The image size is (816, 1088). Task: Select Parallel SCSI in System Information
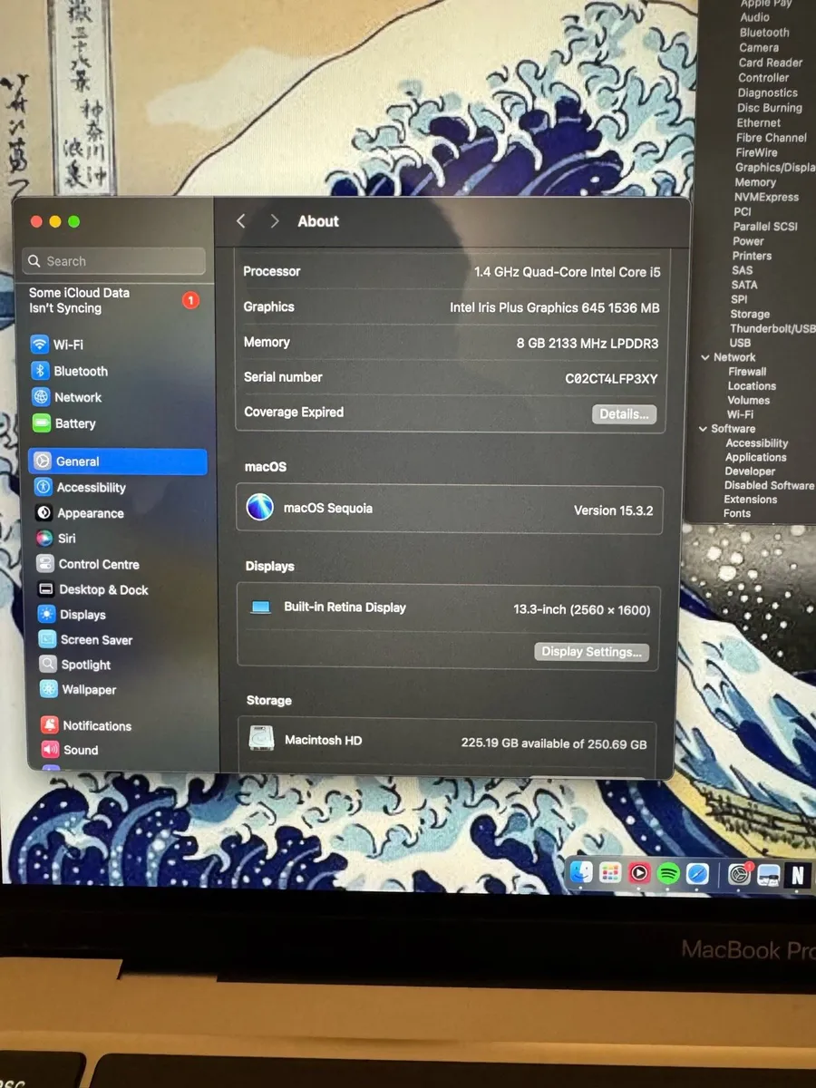(x=765, y=227)
